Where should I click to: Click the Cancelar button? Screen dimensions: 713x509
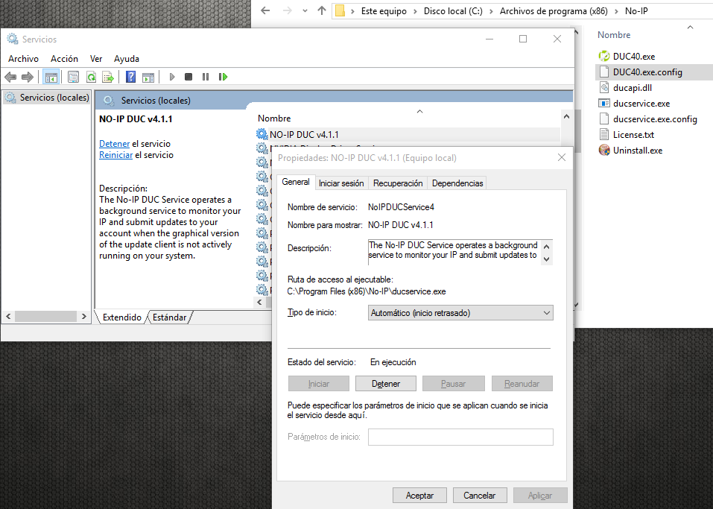point(479,496)
